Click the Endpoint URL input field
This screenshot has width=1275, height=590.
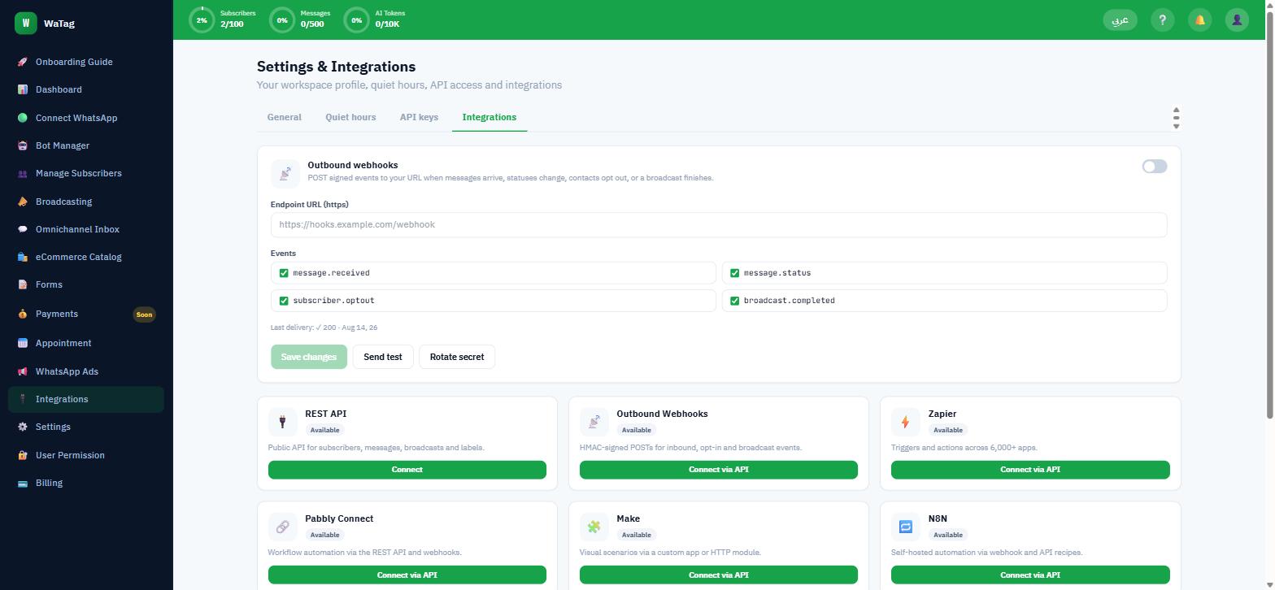coord(719,225)
